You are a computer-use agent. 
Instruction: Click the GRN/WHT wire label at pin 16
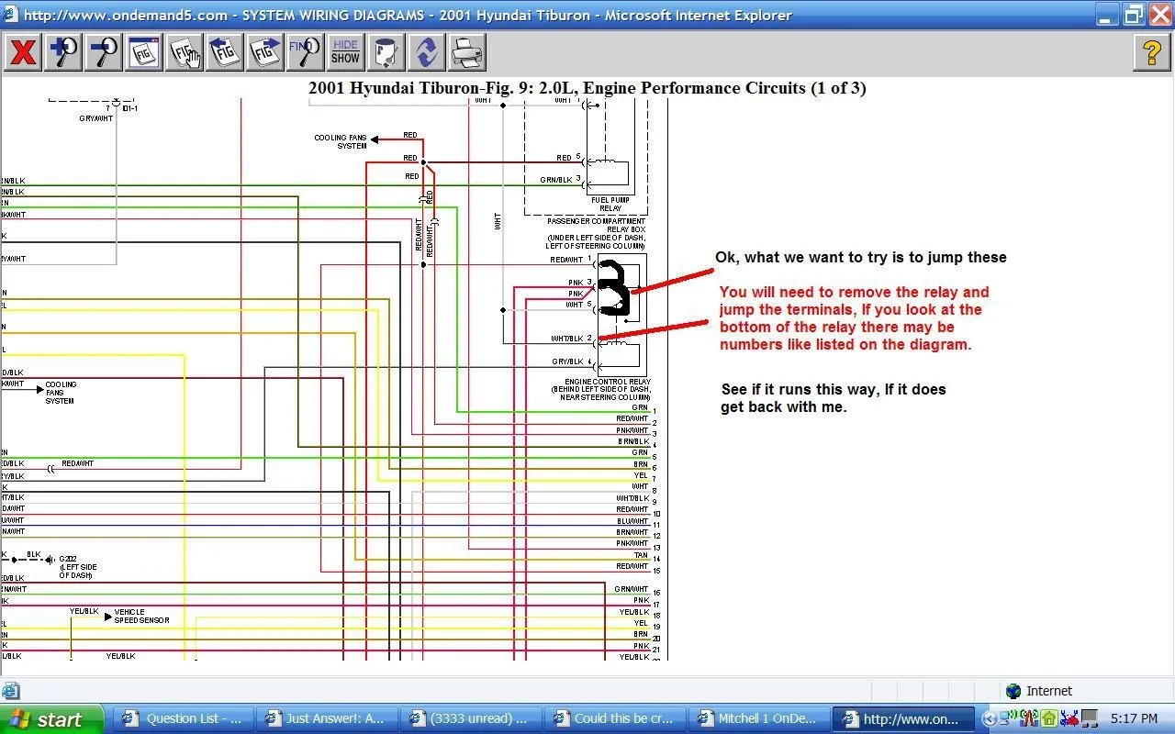pyautogui.click(x=632, y=589)
